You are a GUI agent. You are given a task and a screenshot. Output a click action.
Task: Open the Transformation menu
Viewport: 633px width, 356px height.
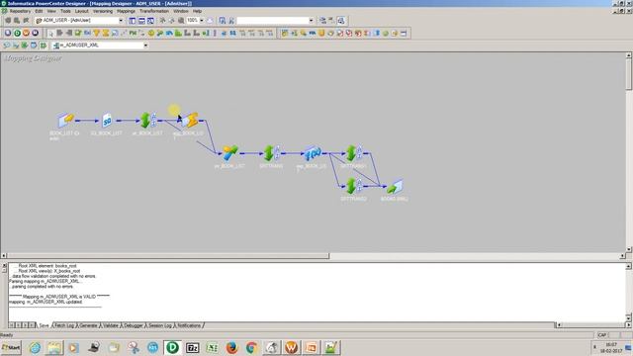pos(154,11)
